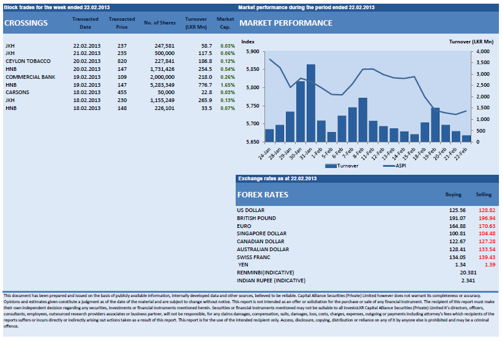Click transacted price 820

click(122, 61)
